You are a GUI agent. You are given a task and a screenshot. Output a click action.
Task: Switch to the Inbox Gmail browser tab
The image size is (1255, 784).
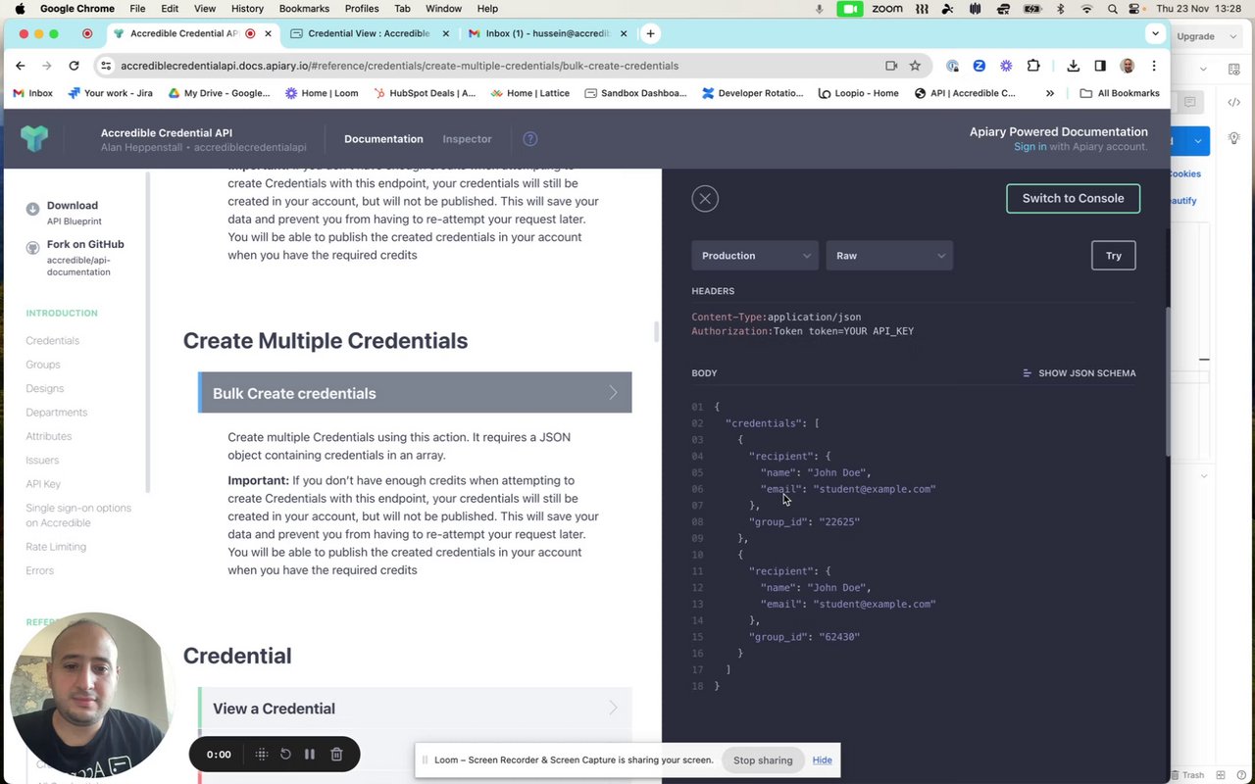pos(548,33)
